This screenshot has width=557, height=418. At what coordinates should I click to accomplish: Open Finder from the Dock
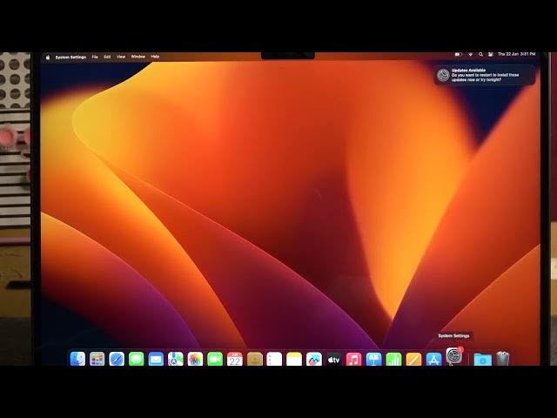coord(77,359)
